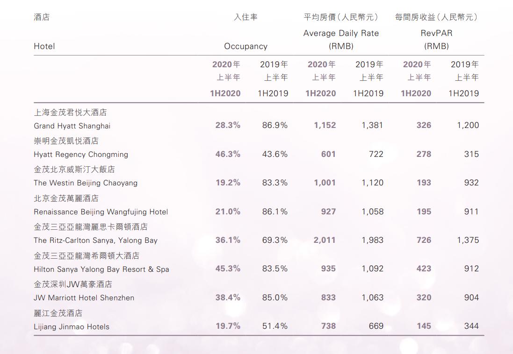This screenshot has width=513, height=354.
Task: Click "Renaissance Beijing Wangfujing Hotel" row label
Action: pyautogui.click(x=101, y=212)
